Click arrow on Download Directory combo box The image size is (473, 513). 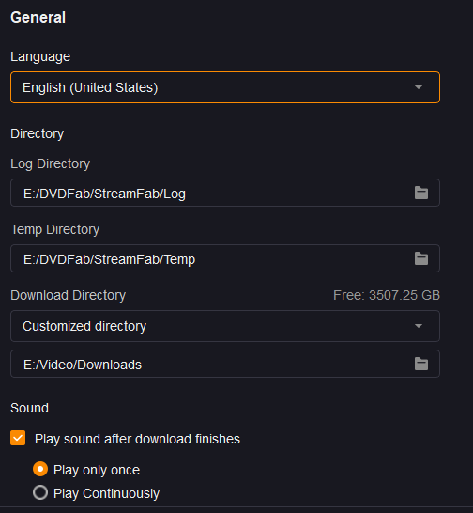[x=419, y=326]
